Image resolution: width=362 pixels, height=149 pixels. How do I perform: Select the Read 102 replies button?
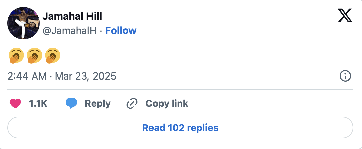coord(180,128)
